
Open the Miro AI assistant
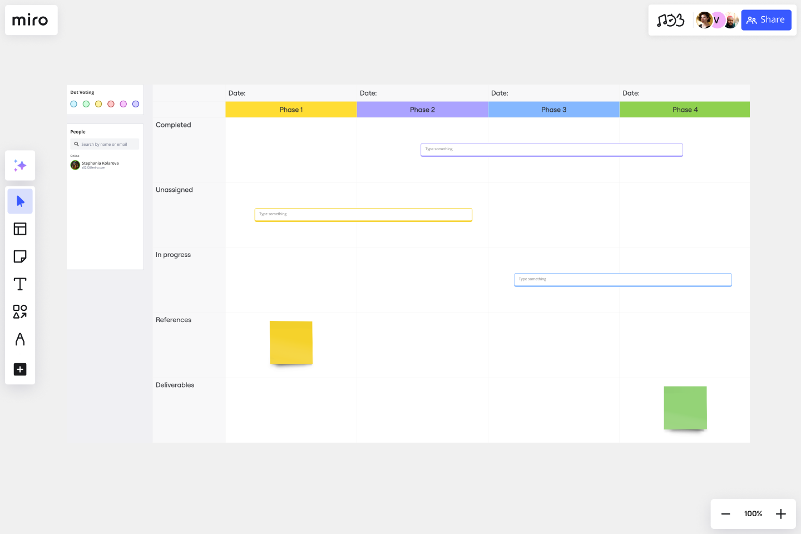coord(20,165)
